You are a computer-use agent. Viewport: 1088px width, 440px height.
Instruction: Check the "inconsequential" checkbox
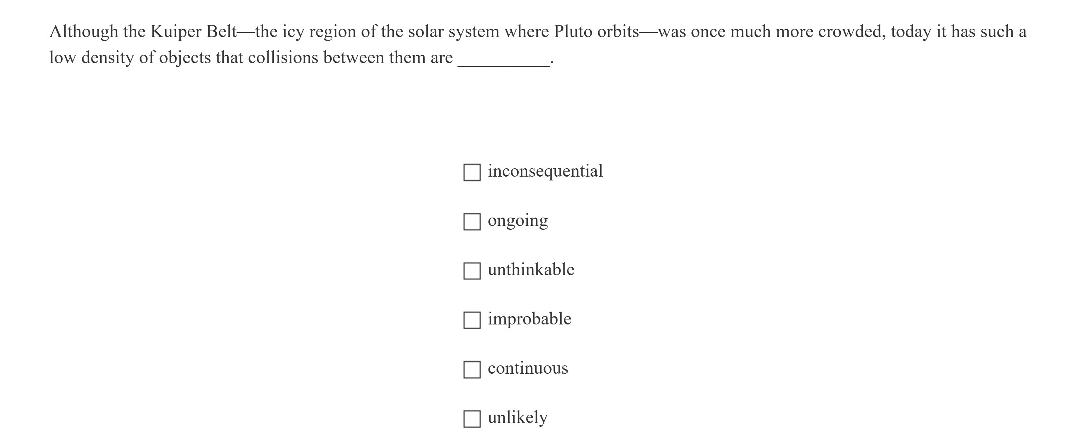[x=472, y=172]
